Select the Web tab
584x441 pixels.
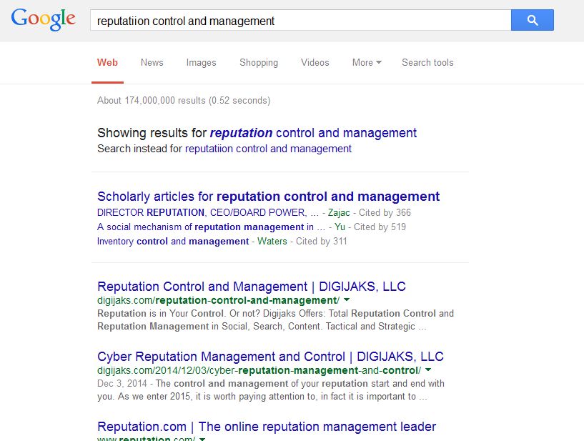click(x=107, y=63)
